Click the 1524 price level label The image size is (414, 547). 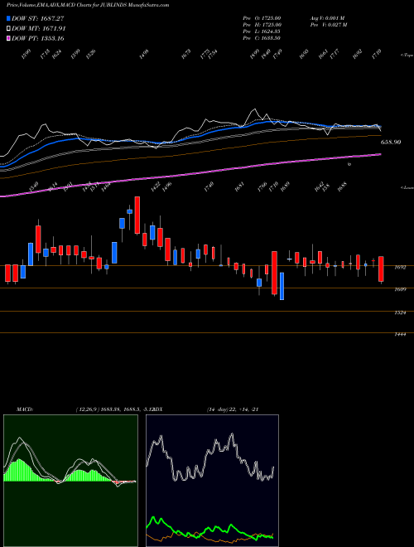coord(401,313)
